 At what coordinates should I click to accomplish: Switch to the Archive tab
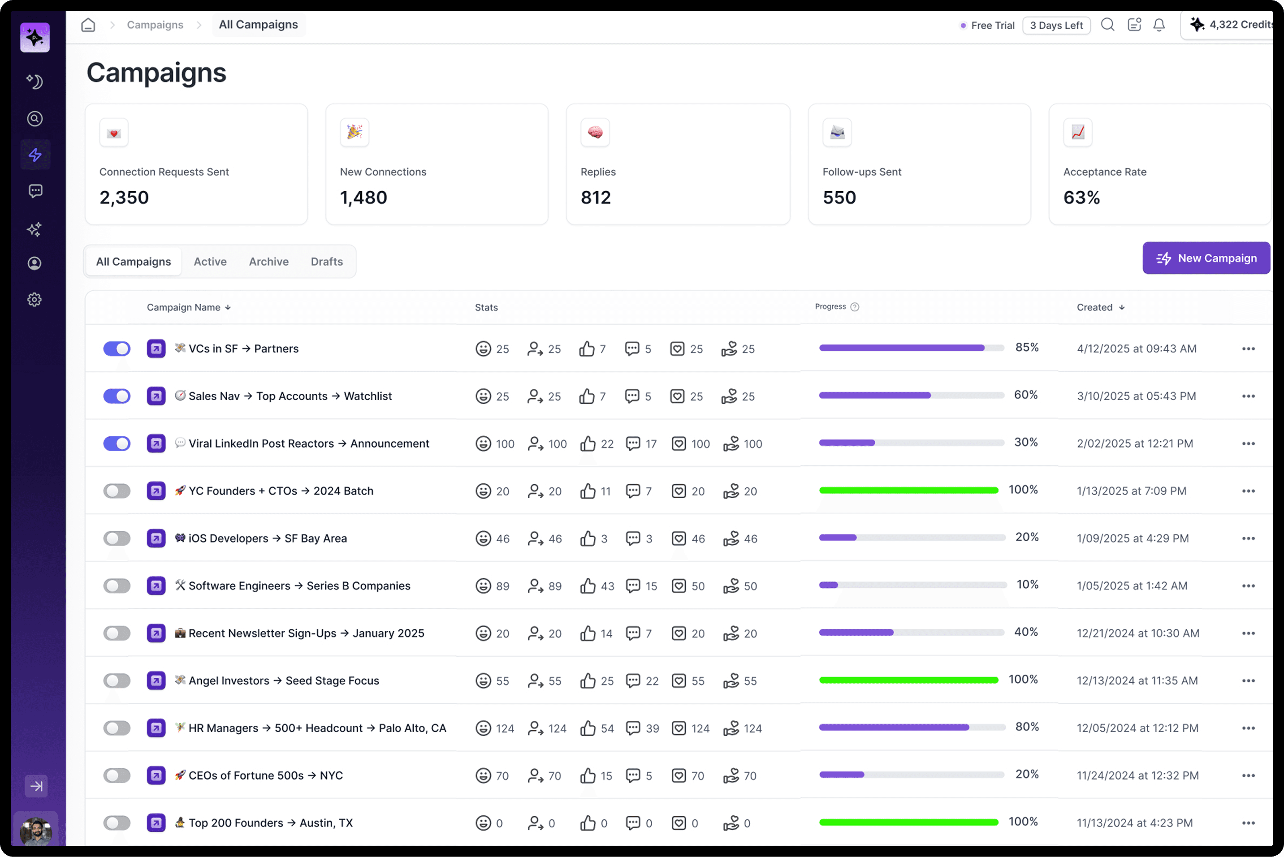(x=268, y=262)
